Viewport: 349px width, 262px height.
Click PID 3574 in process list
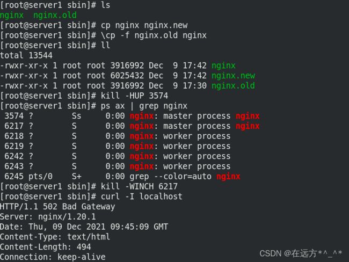pyautogui.click(x=14, y=116)
